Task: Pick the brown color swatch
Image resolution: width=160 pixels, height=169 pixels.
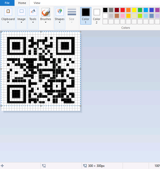Action: click(x=117, y=16)
